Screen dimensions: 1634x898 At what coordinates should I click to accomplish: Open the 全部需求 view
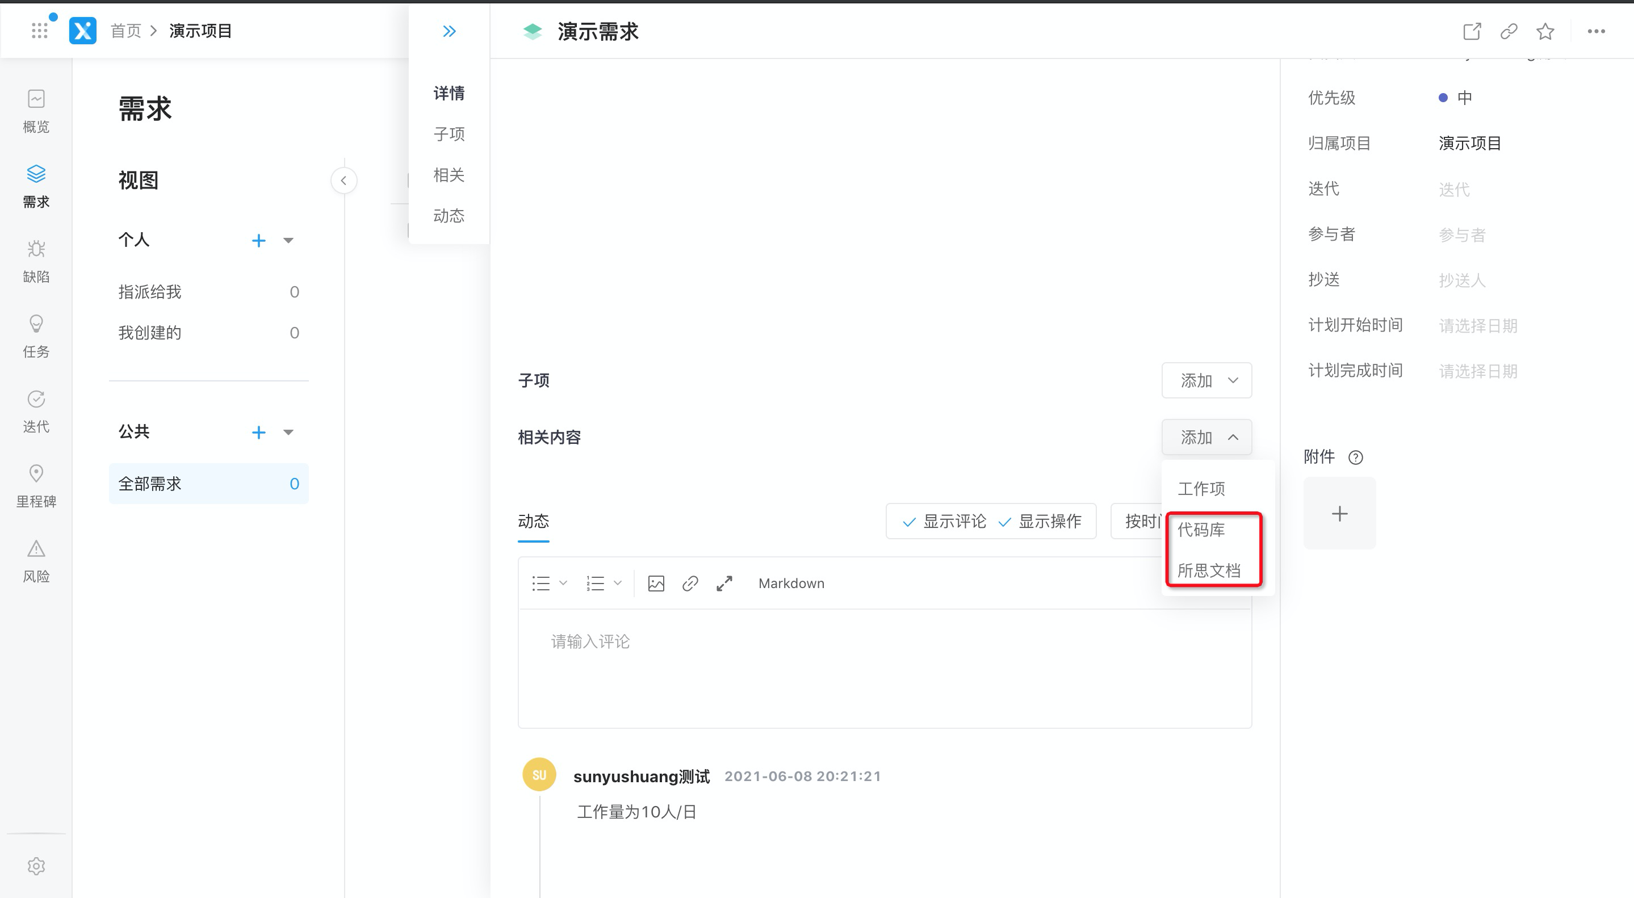coord(209,484)
